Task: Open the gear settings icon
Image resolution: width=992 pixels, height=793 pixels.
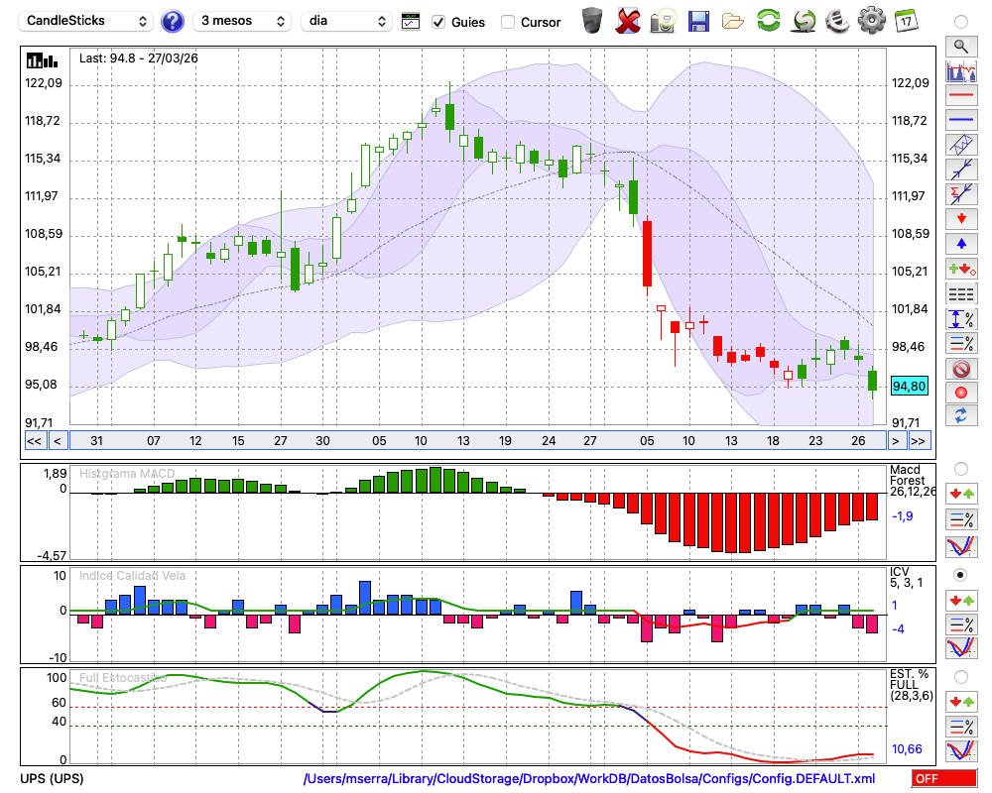Action: pos(871,21)
